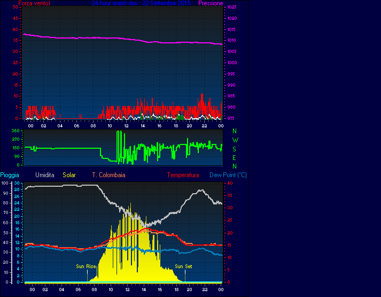Click the 'T. Colombaia' legend label

[108, 175]
